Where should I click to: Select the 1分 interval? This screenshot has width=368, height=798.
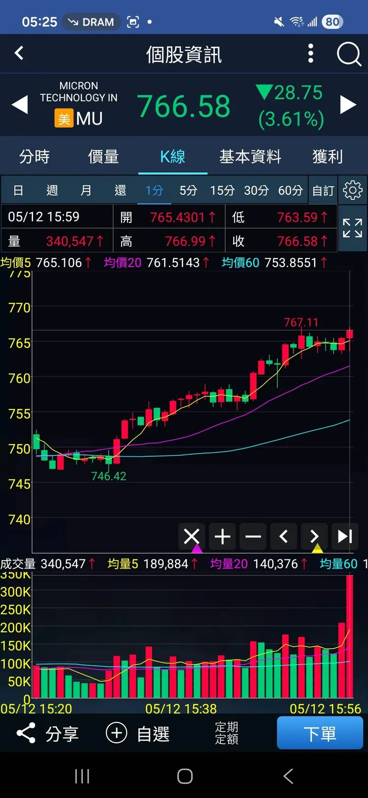tap(154, 190)
